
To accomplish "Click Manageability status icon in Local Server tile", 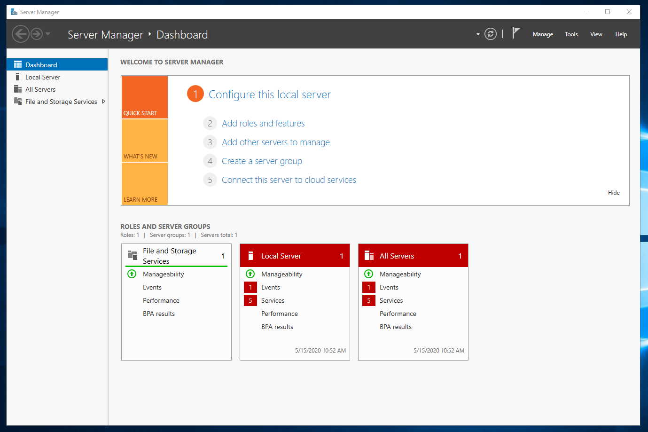I will [x=250, y=274].
